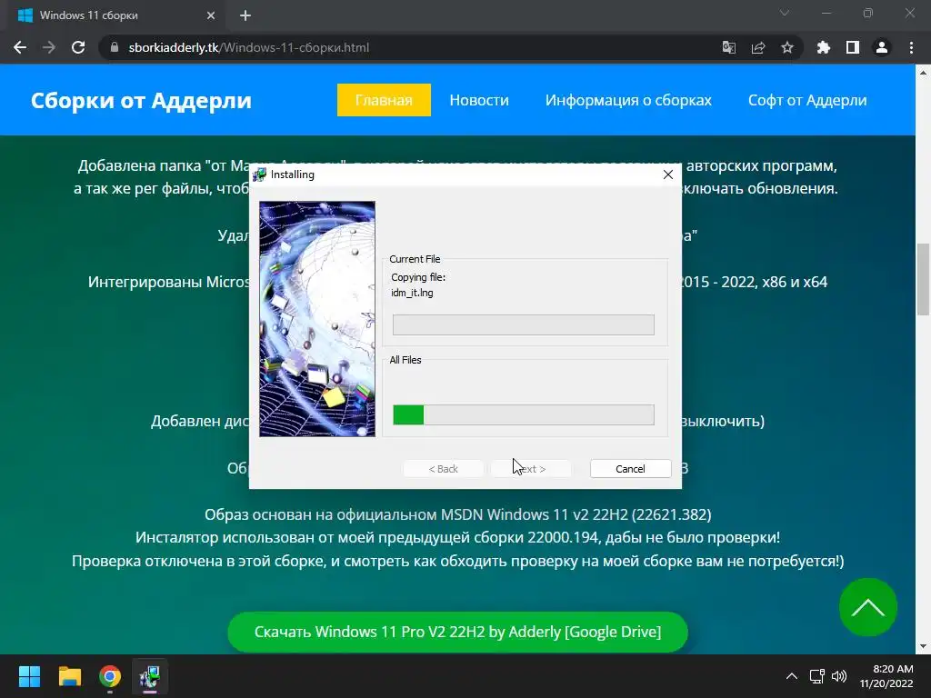Bookmark this page with the star icon
The width and height of the screenshot is (931, 698).
coord(787,47)
